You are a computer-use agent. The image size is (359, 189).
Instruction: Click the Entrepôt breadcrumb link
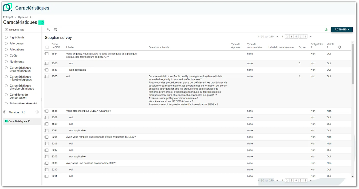[x=8, y=17]
